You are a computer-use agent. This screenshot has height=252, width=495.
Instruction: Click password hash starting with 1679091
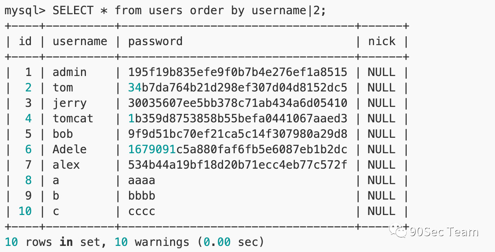click(x=238, y=149)
